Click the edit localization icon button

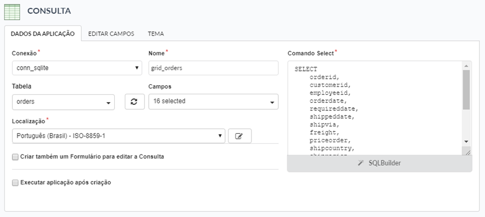click(240, 136)
